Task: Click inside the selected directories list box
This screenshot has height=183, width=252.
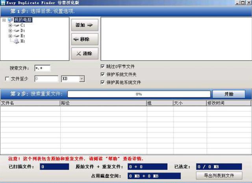Action: pyautogui.click(x=176, y=39)
